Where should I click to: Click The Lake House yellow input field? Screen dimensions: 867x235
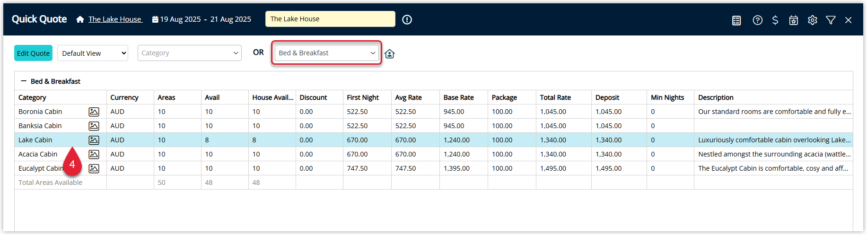[x=330, y=19]
